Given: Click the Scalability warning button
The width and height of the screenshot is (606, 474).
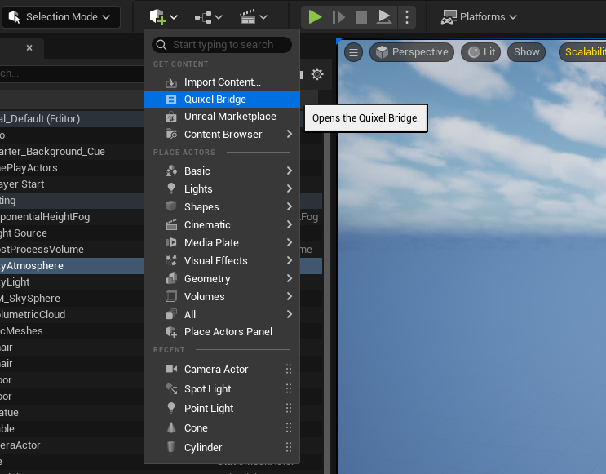Looking at the screenshot, I should pos(583,52).
